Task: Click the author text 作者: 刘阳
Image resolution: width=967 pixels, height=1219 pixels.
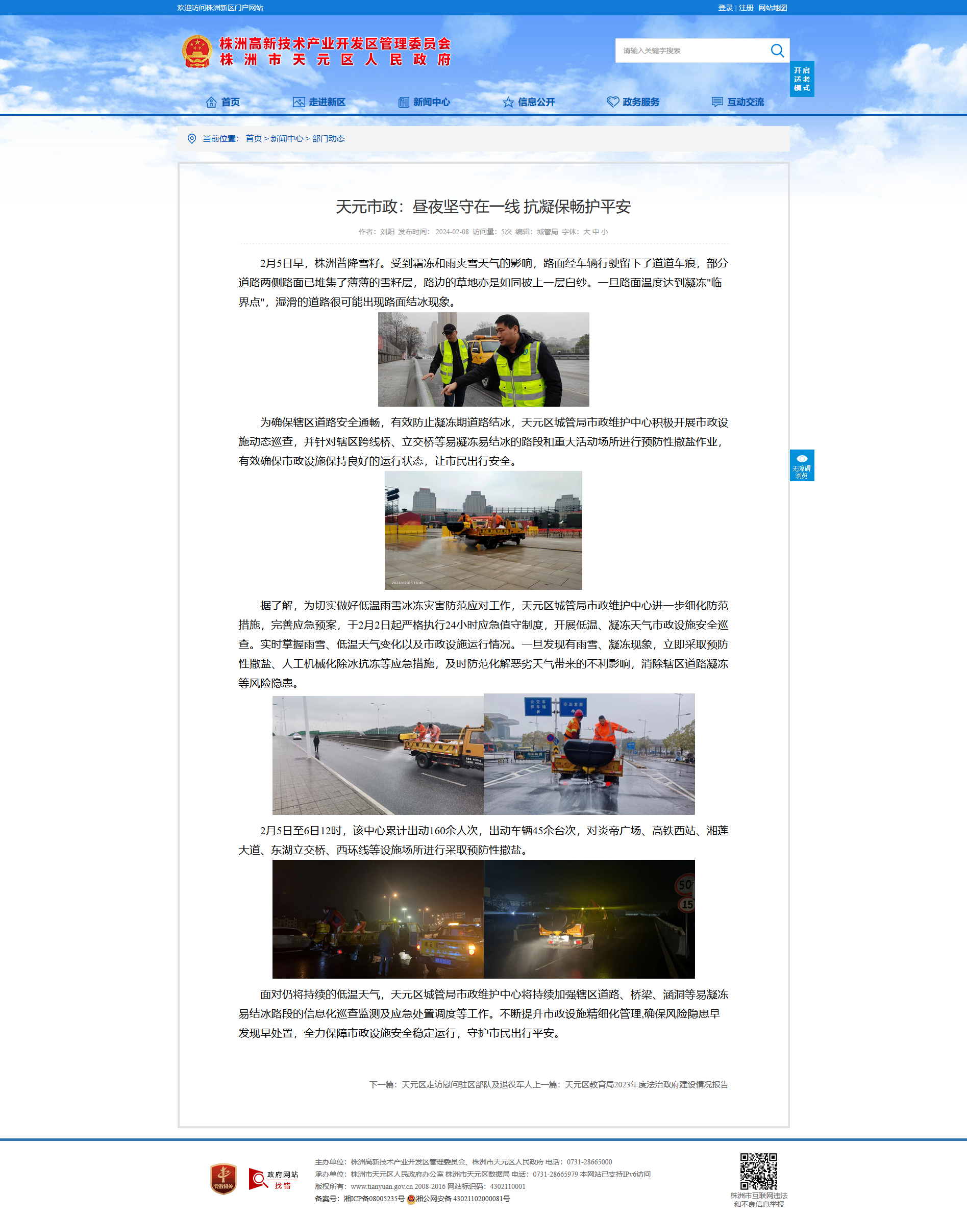Action: (x=376, y=232)
